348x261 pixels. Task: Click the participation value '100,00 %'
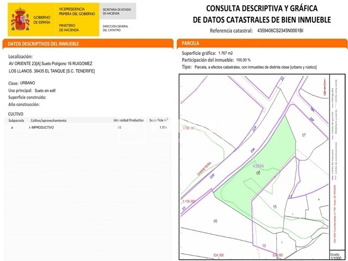click(x=243, y=60)
